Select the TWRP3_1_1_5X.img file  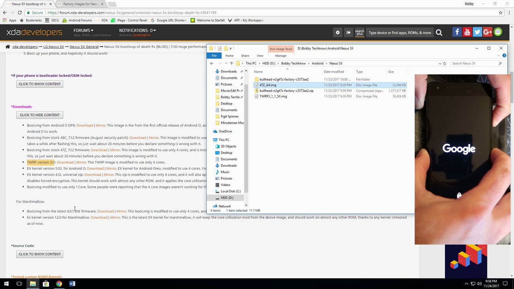pos(273,96)
